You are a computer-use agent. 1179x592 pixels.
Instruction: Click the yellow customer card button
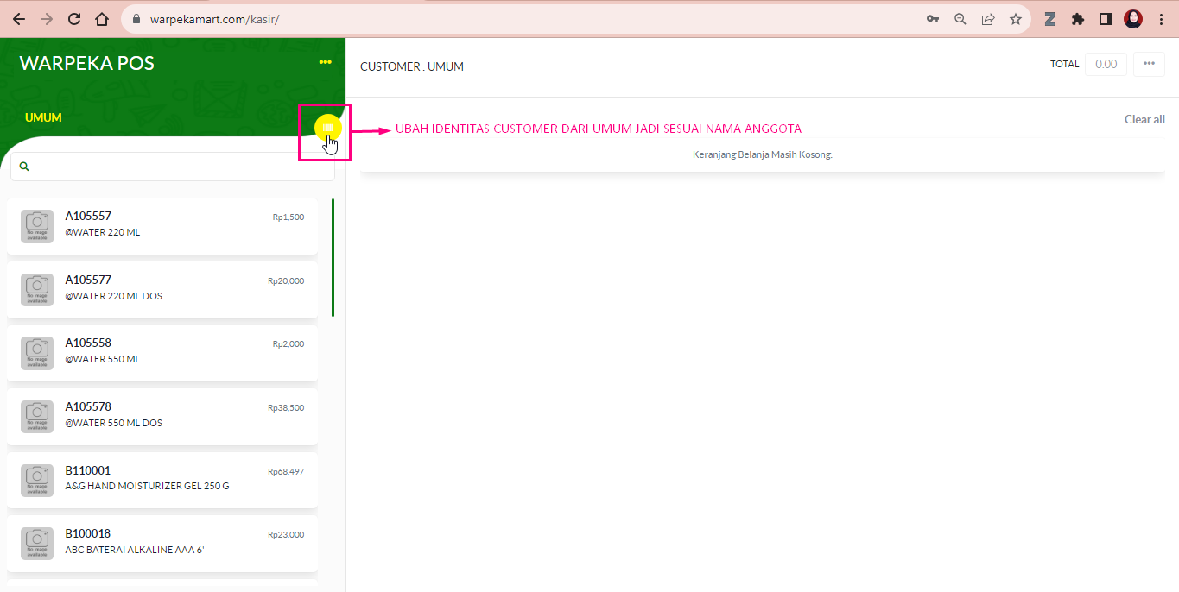(328, 128)
